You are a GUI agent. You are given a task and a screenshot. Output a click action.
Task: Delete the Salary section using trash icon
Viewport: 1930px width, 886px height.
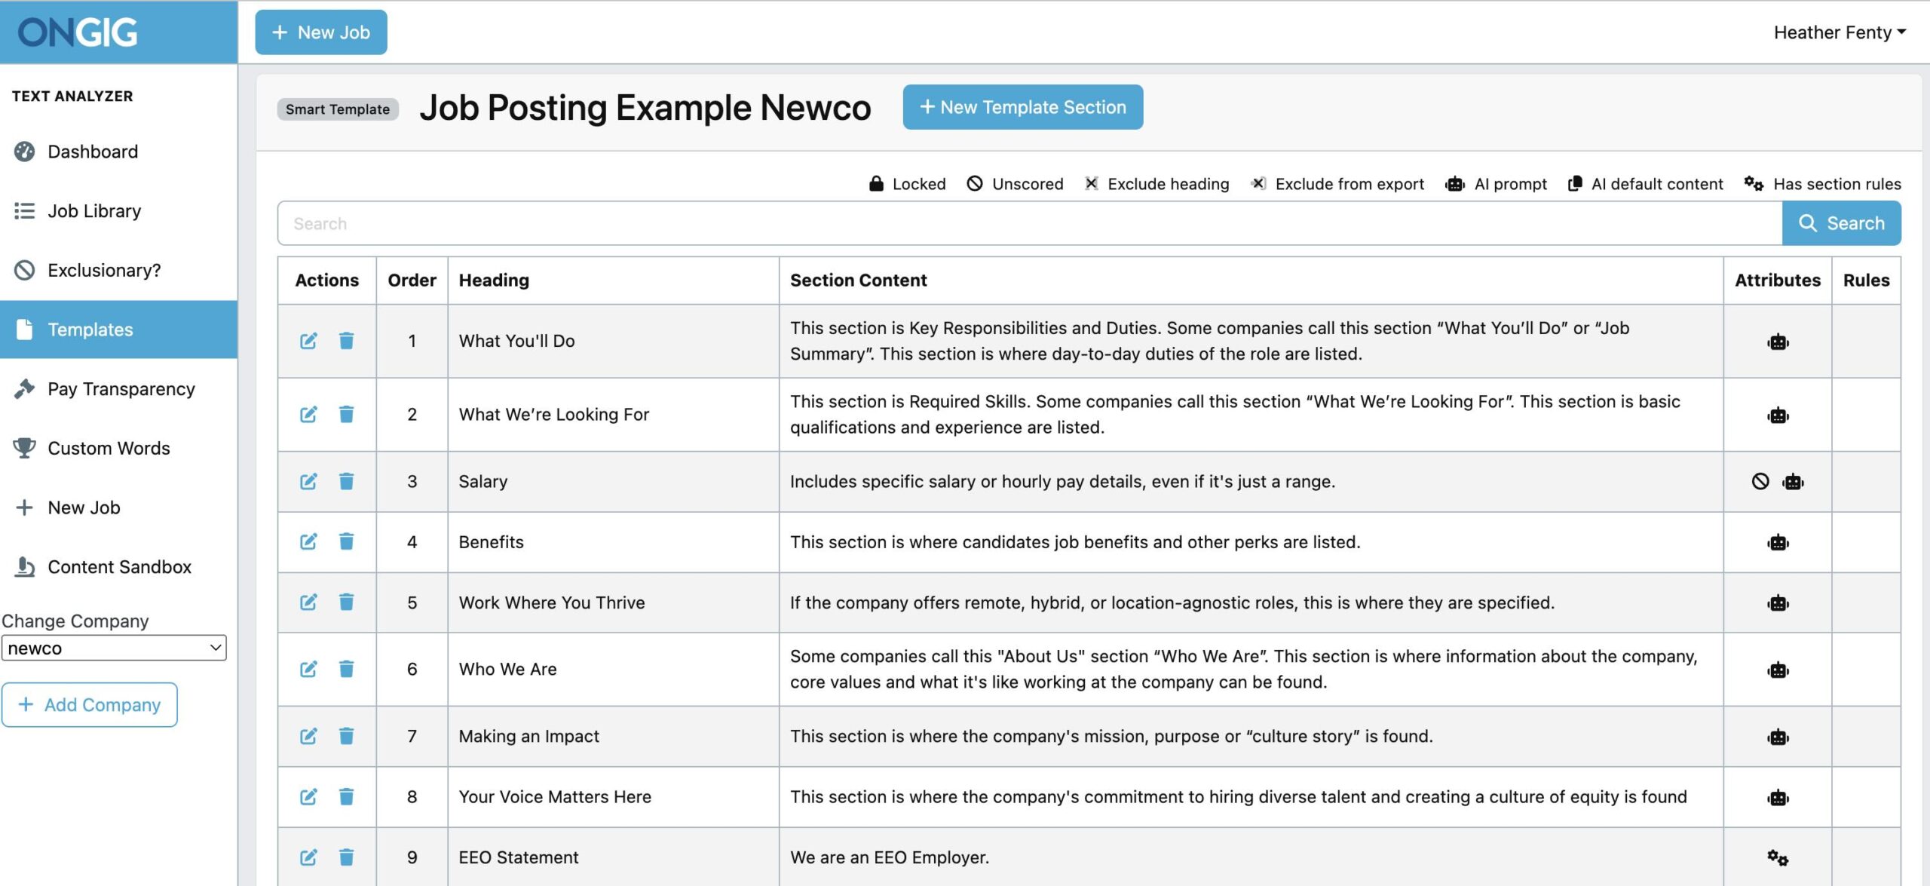(346, 480)
